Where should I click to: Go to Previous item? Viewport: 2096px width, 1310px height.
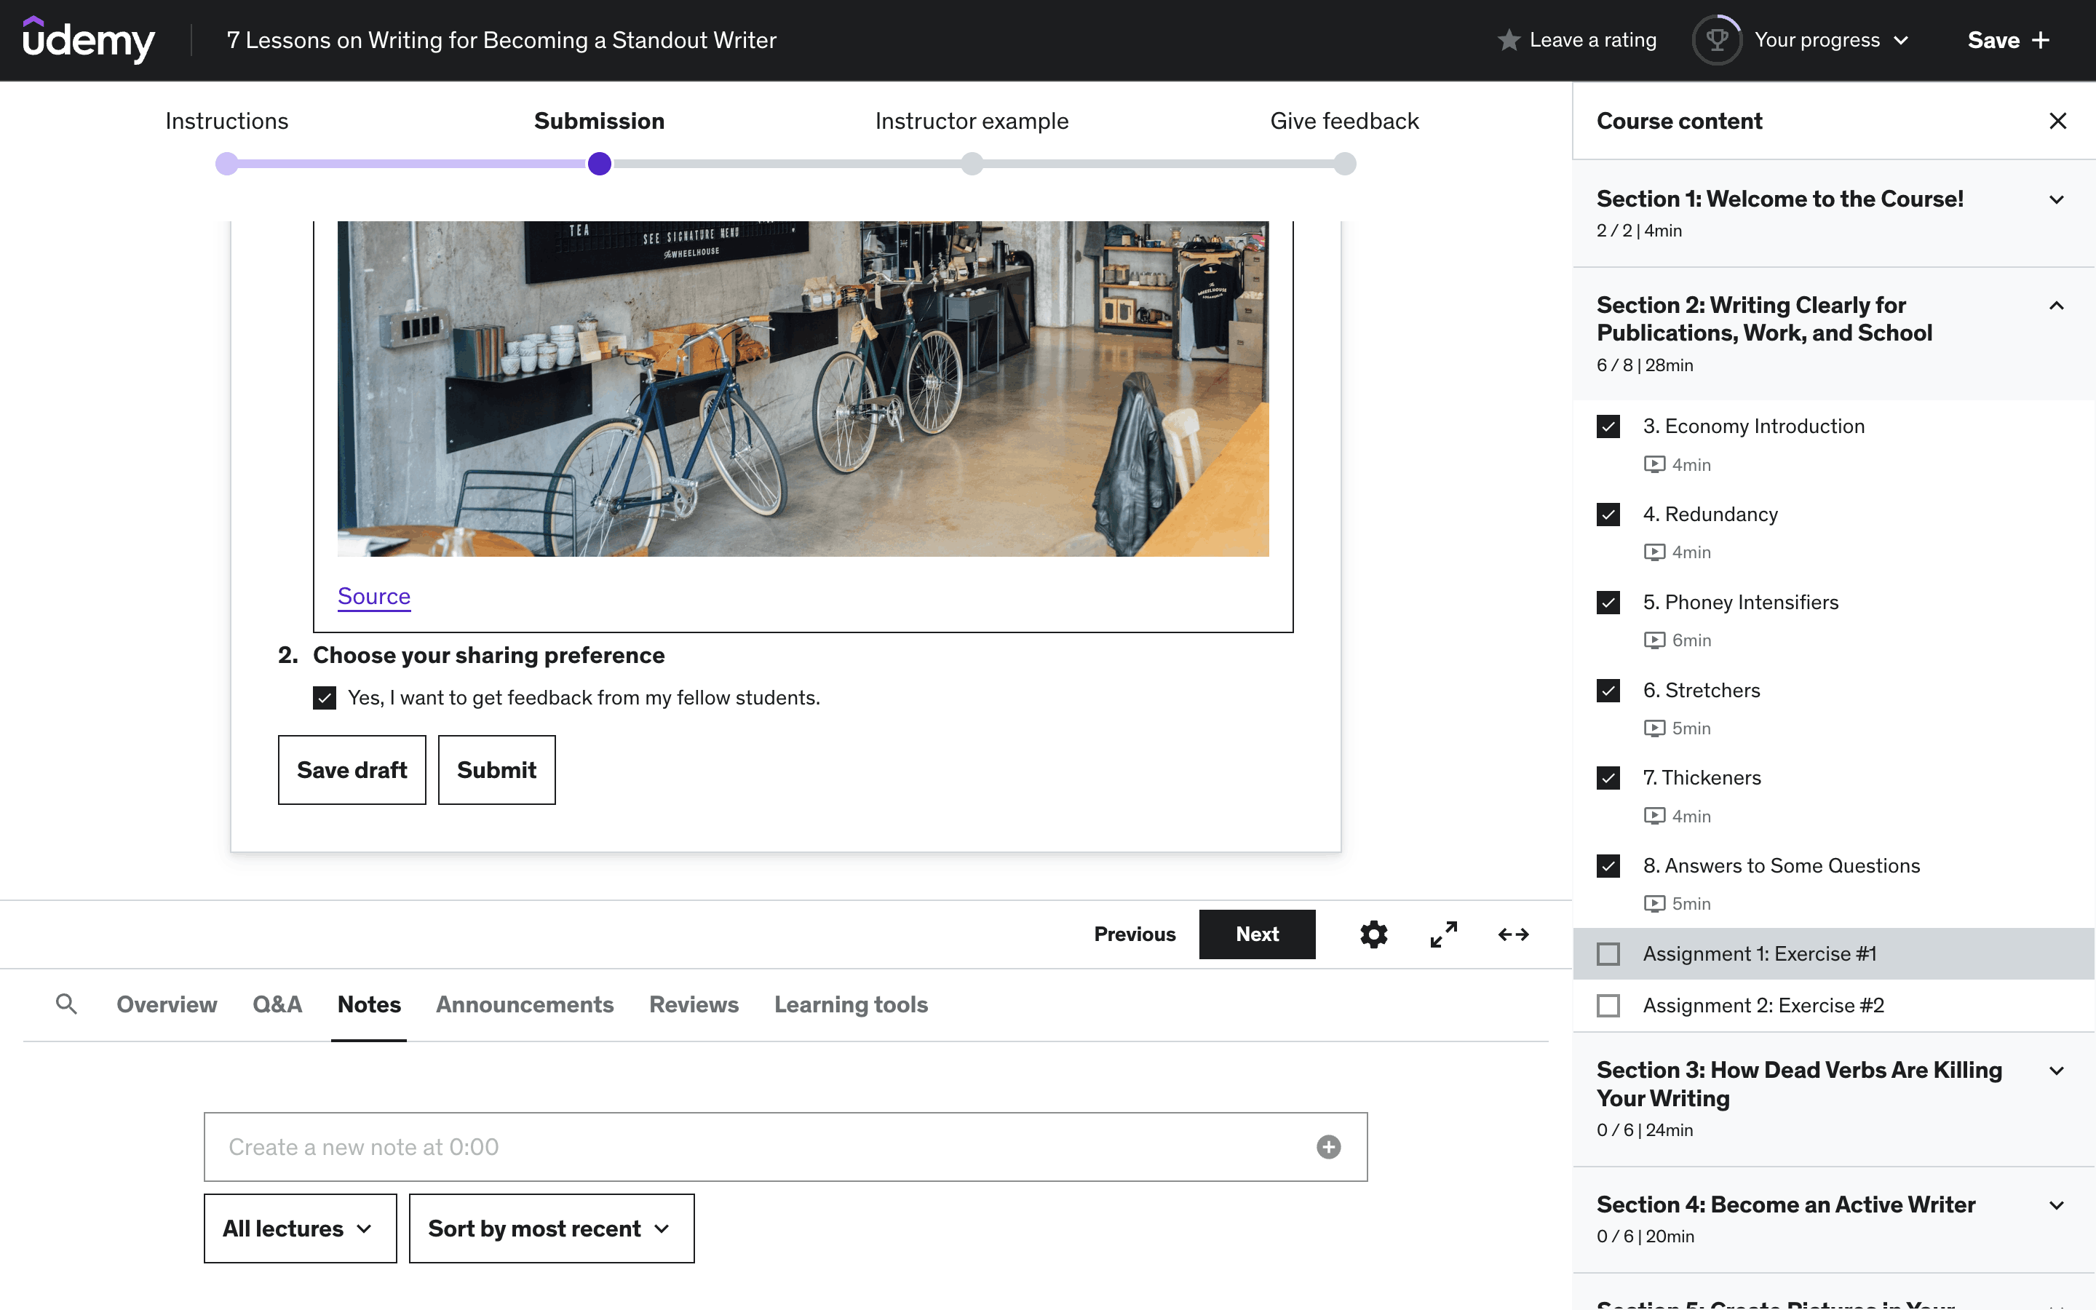coord(1135,934)
